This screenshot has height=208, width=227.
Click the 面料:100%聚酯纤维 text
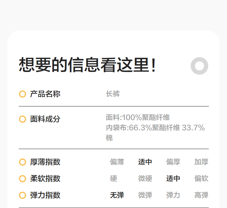[138, 118]
